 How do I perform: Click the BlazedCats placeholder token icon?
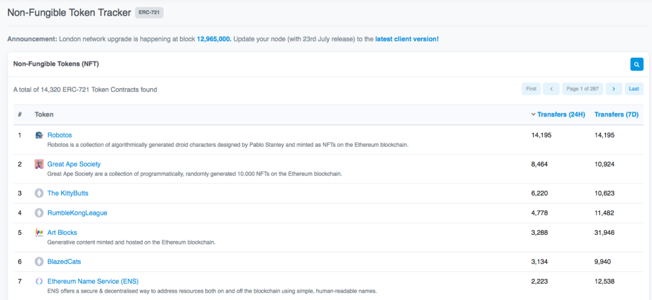39,262
